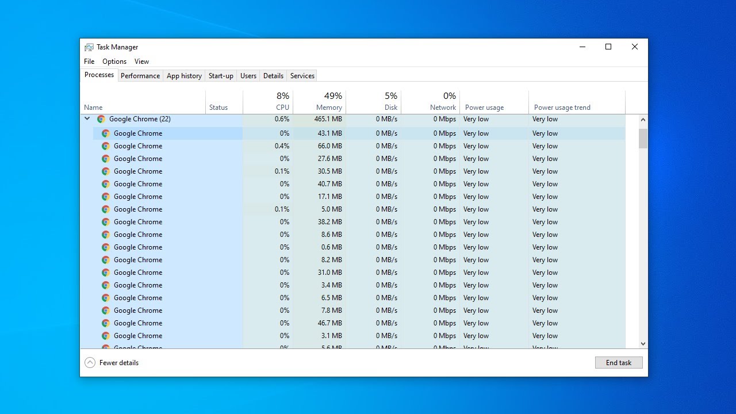Click the 31.0 MB memory cell

pos(319,273)
